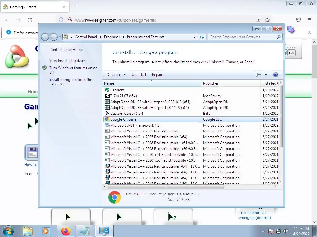Expand the view options dropdown arrow
The width and height of the screenshot is (317, 237).
tap(266, 75)
